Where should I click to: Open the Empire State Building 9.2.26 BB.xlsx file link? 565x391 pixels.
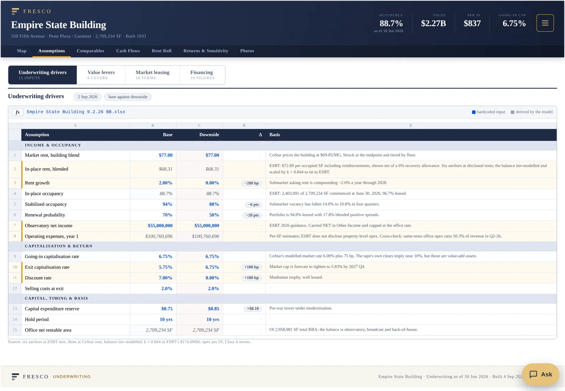76,112
